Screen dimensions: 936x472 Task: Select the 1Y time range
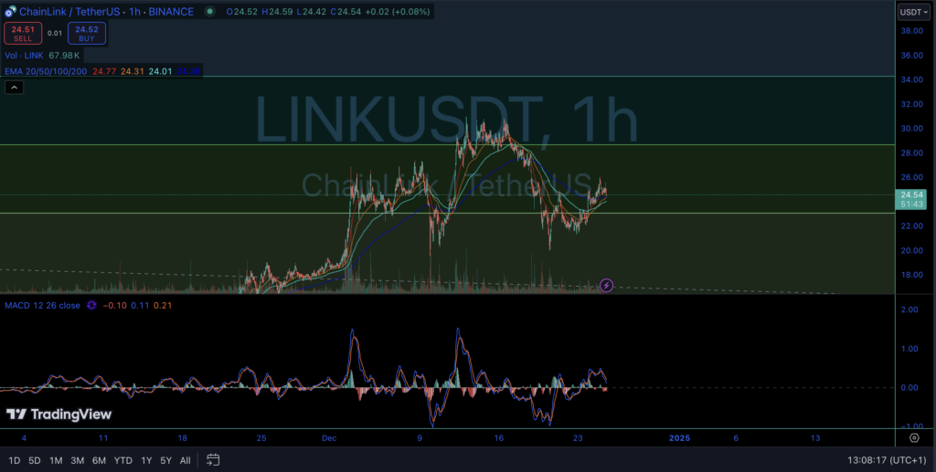point(146,460)
